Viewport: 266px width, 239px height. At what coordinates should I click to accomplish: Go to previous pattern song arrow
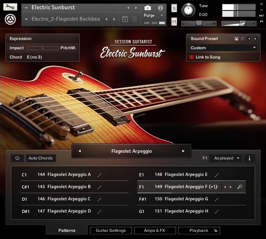(80, 151)
